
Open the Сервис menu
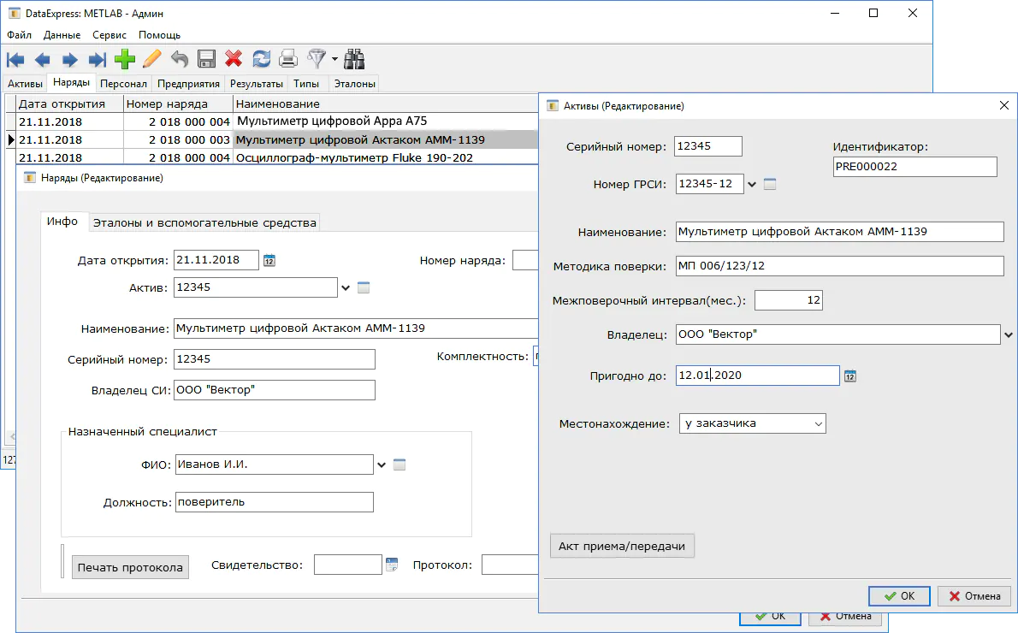(x=109, y=35)
